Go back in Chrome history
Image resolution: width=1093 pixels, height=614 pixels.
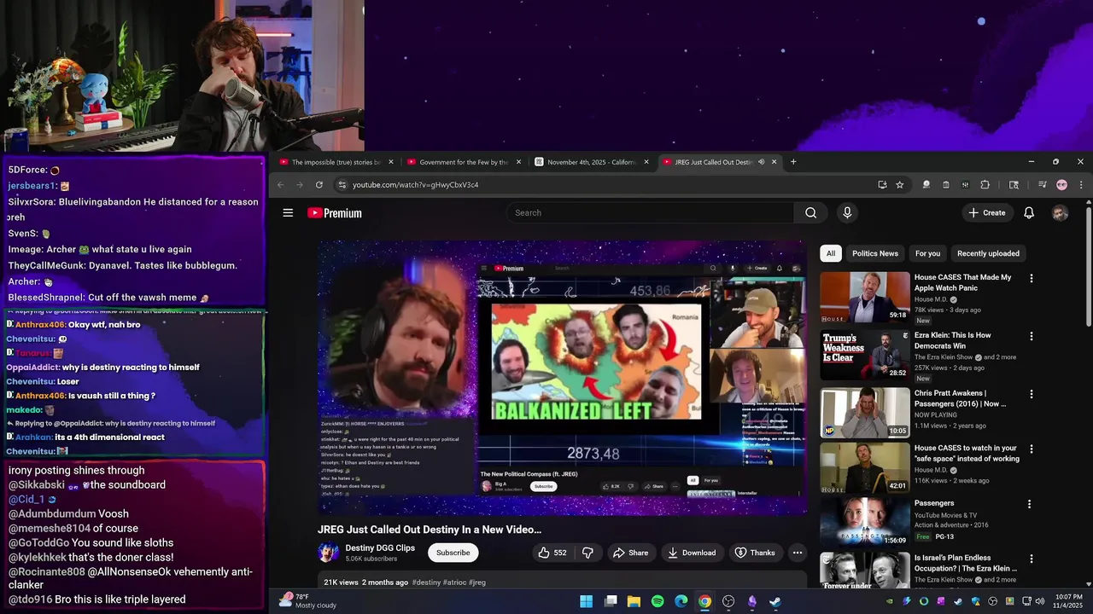[x=280, y=185]
